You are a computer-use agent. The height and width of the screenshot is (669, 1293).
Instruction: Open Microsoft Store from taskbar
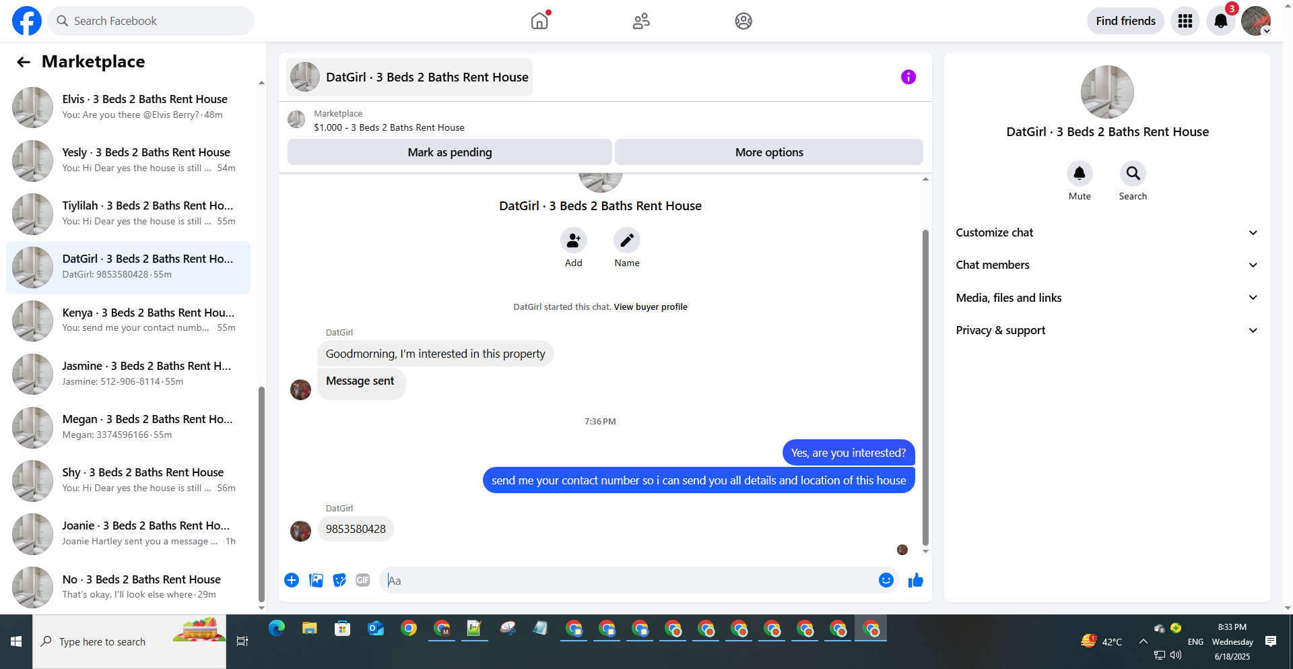pos(343,629)
